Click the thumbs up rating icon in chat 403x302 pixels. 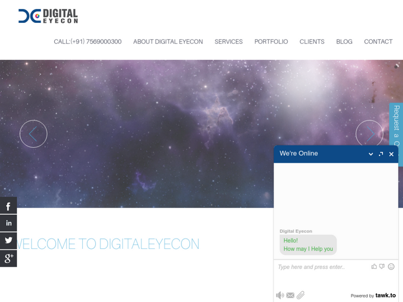(374, 267)
